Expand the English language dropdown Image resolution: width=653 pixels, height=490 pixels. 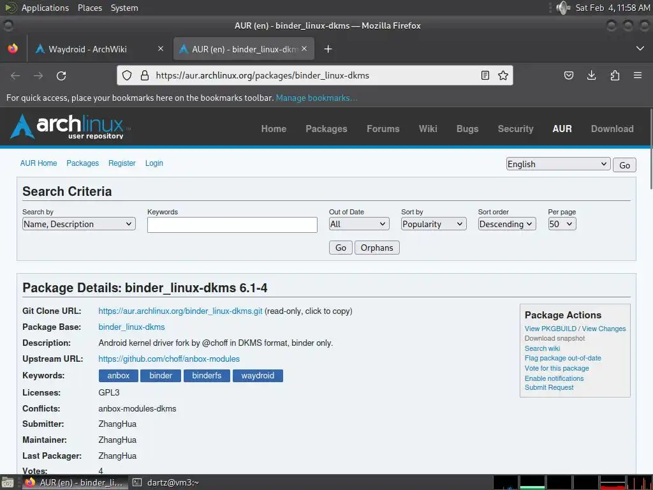(558, 164)
